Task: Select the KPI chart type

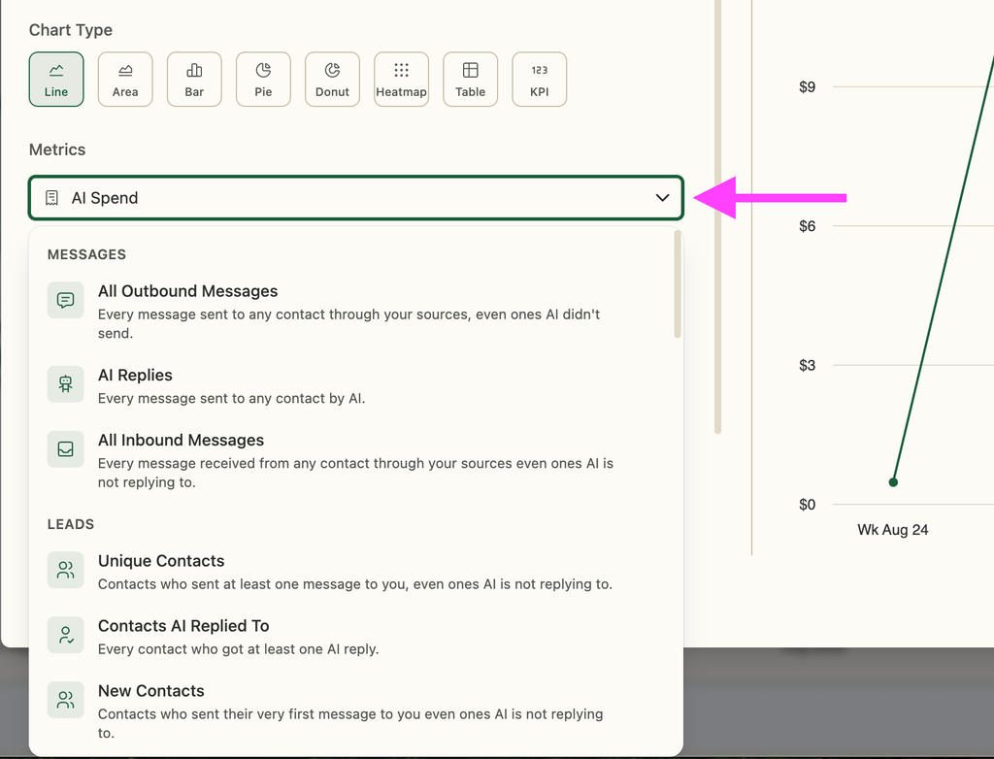Action: 540,80
